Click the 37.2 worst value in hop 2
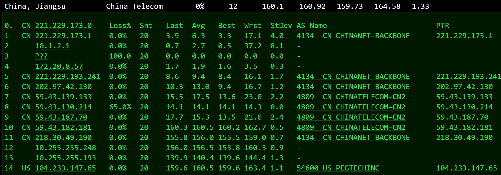Viewport: 501px width, 175px height. 253,46
